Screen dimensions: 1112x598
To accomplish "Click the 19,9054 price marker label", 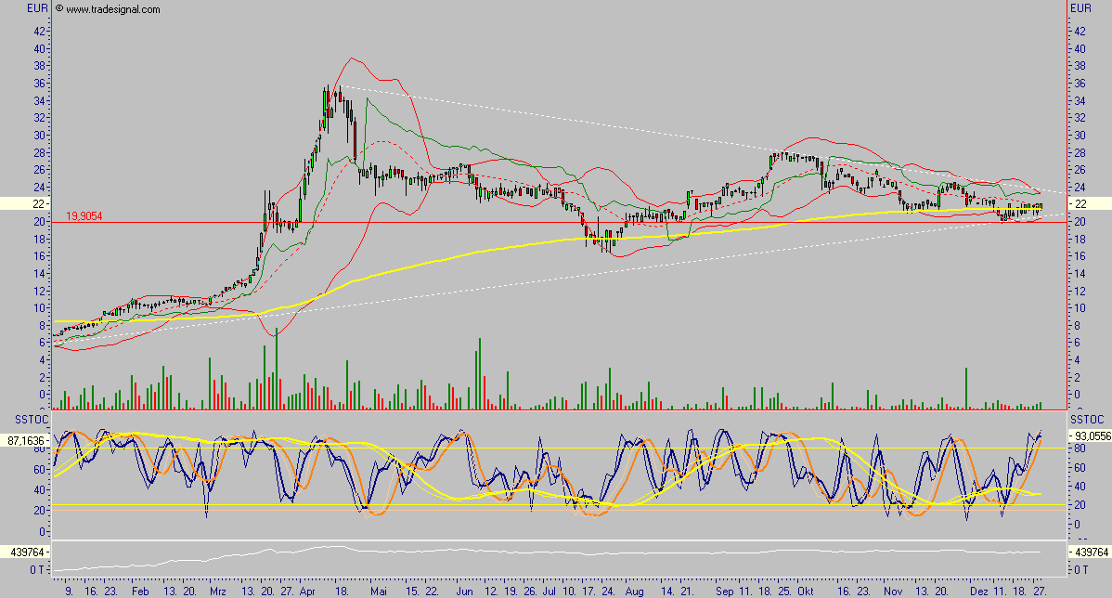I will [x=84, y=214].
